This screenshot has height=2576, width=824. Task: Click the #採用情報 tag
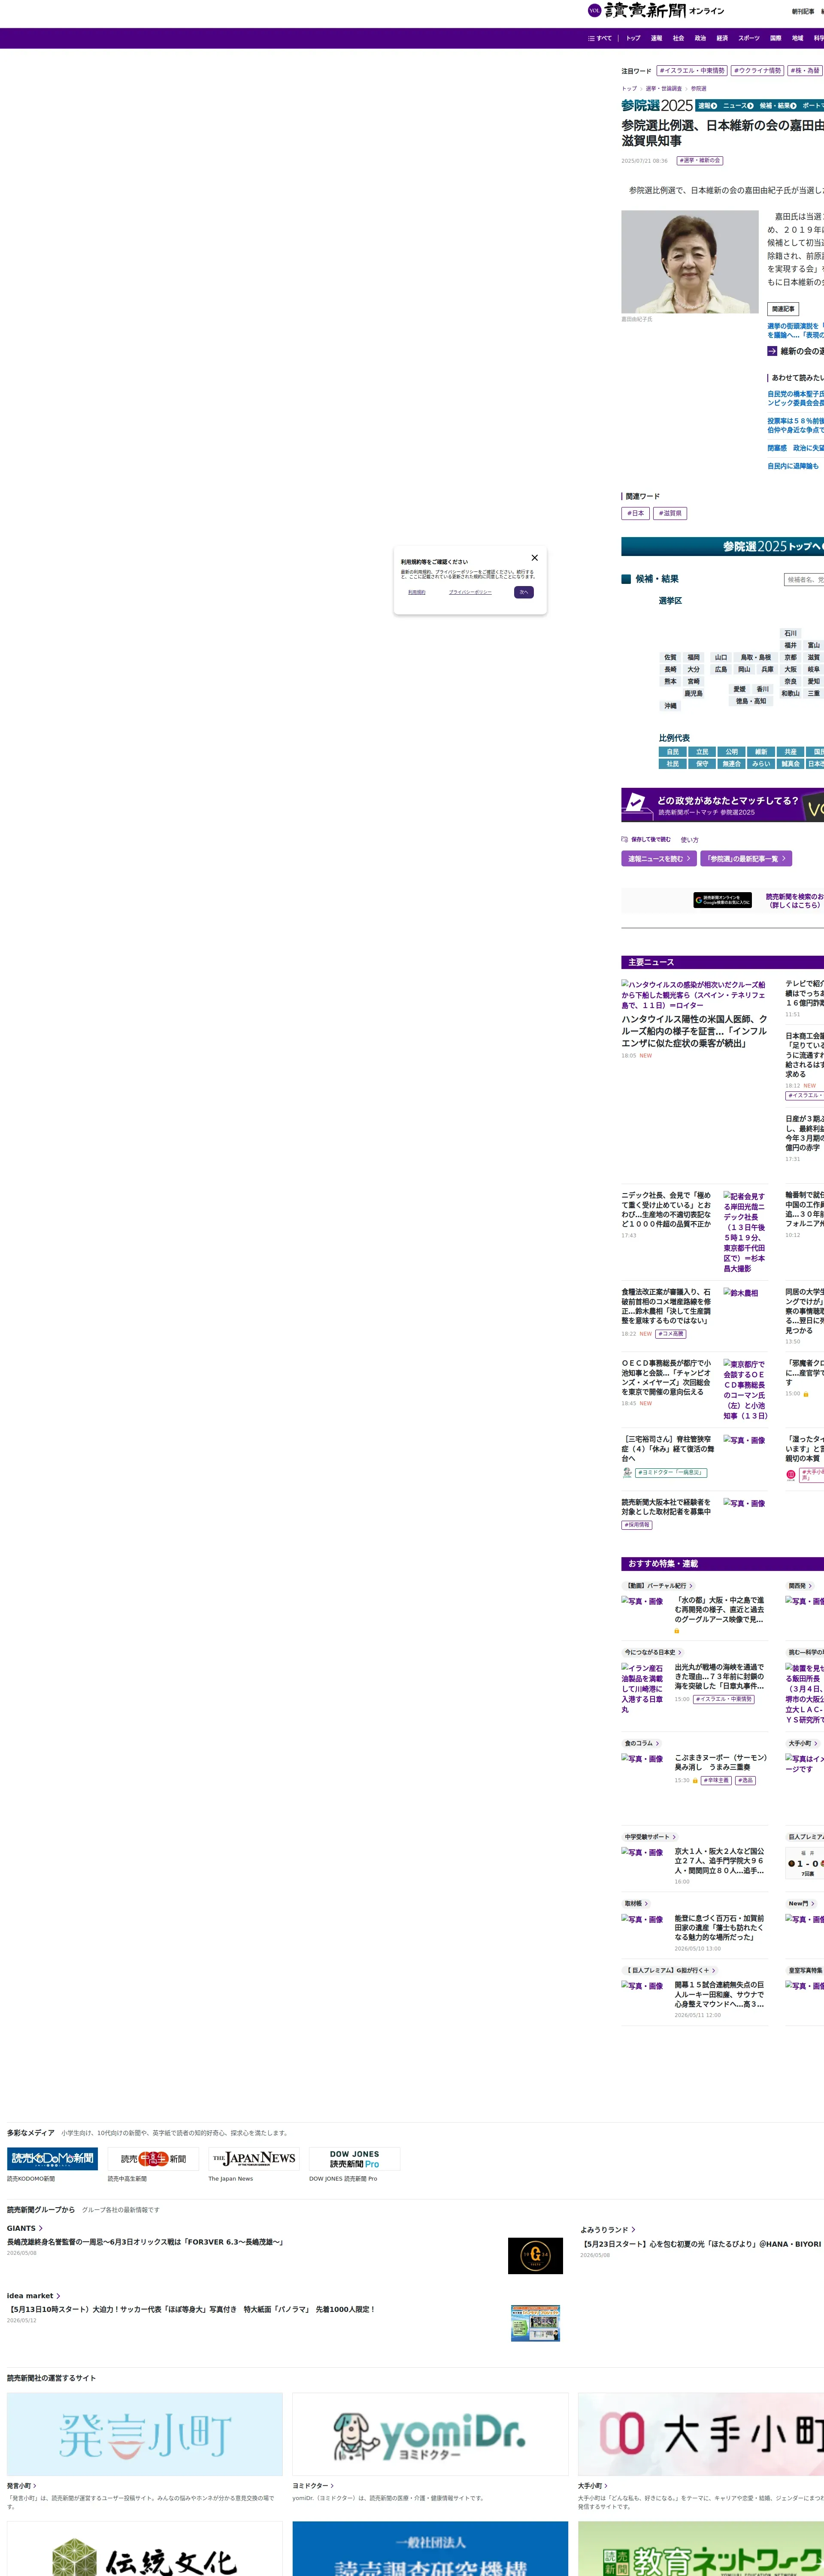[637, 1525]
